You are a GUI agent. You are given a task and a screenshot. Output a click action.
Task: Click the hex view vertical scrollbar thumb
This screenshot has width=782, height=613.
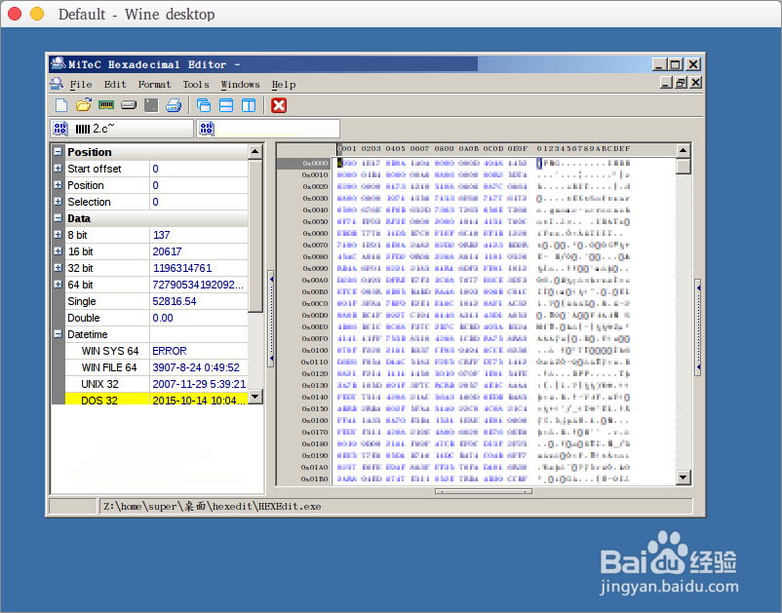click(684, 166)
